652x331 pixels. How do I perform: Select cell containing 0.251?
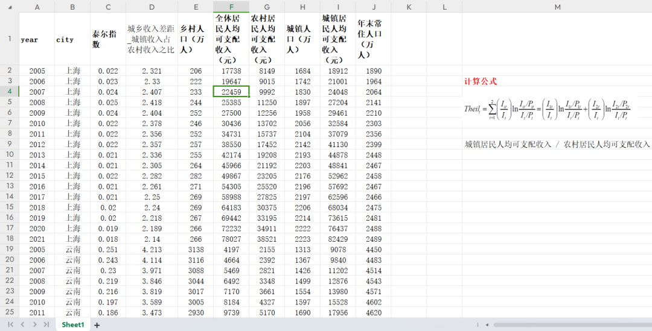click(x=108, y=249)
